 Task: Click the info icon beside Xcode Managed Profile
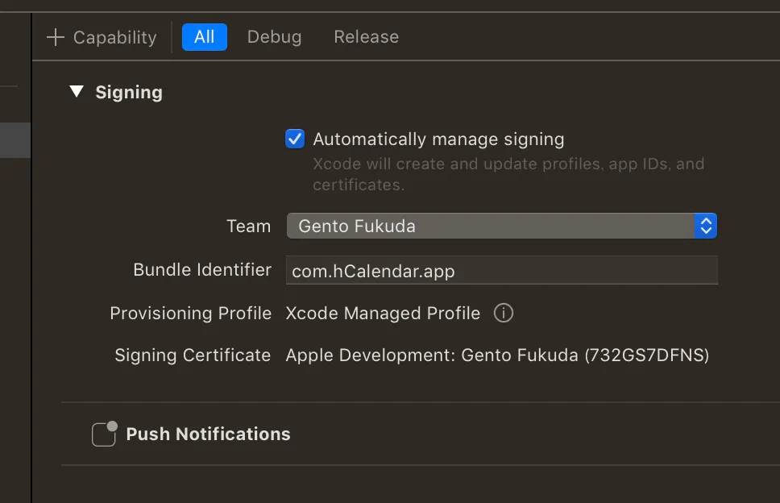[x=504, y=313]
